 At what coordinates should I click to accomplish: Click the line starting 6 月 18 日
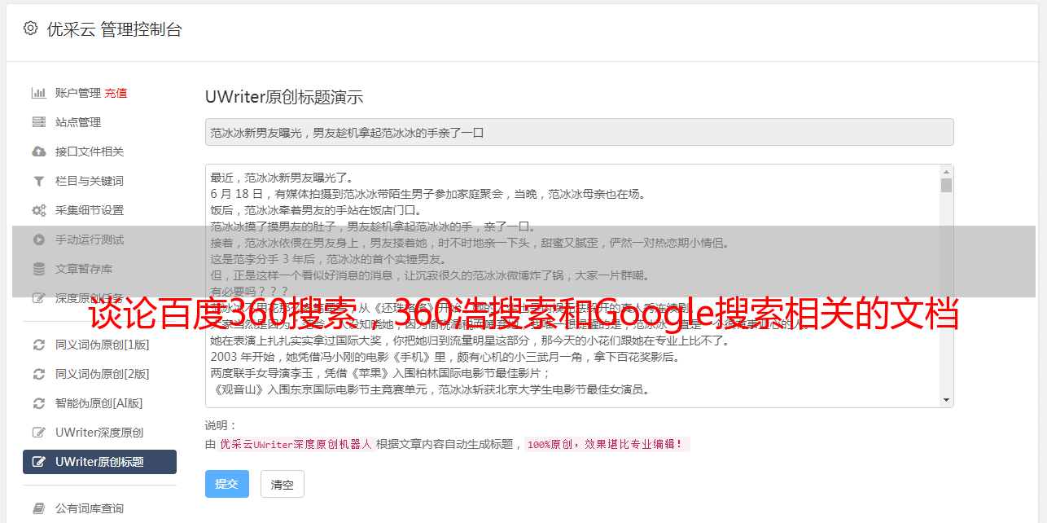(x=427, y=194)
